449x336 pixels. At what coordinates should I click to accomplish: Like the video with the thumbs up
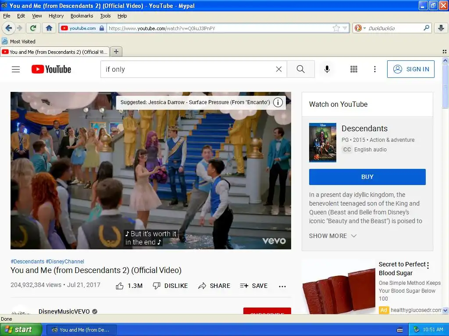[x=129, y=286]
